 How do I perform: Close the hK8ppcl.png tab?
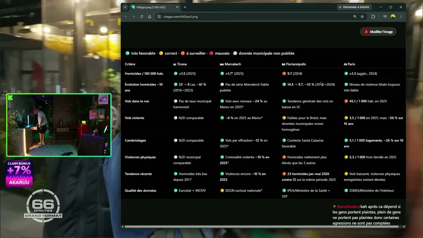(177, 7)
